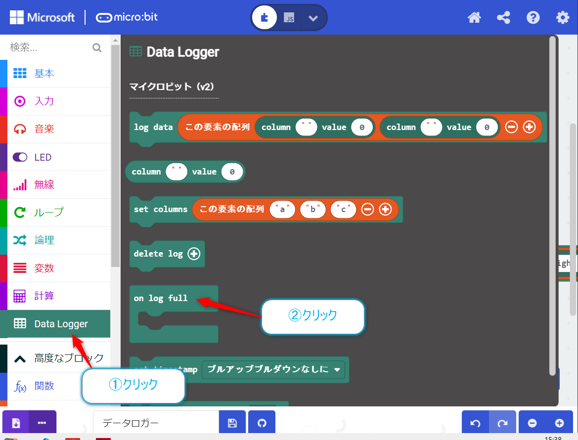Add an item to set columns array
Viewport: 578px width, 440px height.
point(386,209)
